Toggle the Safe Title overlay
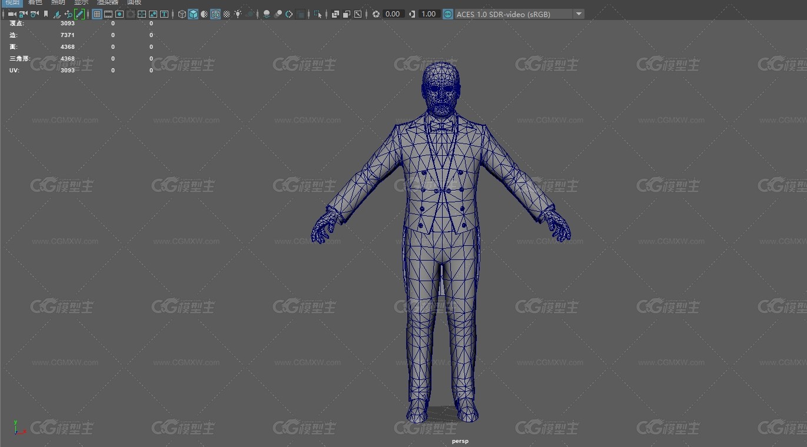Image resolution: width=807 pixels, height=447 pixels. click(164, 14)
